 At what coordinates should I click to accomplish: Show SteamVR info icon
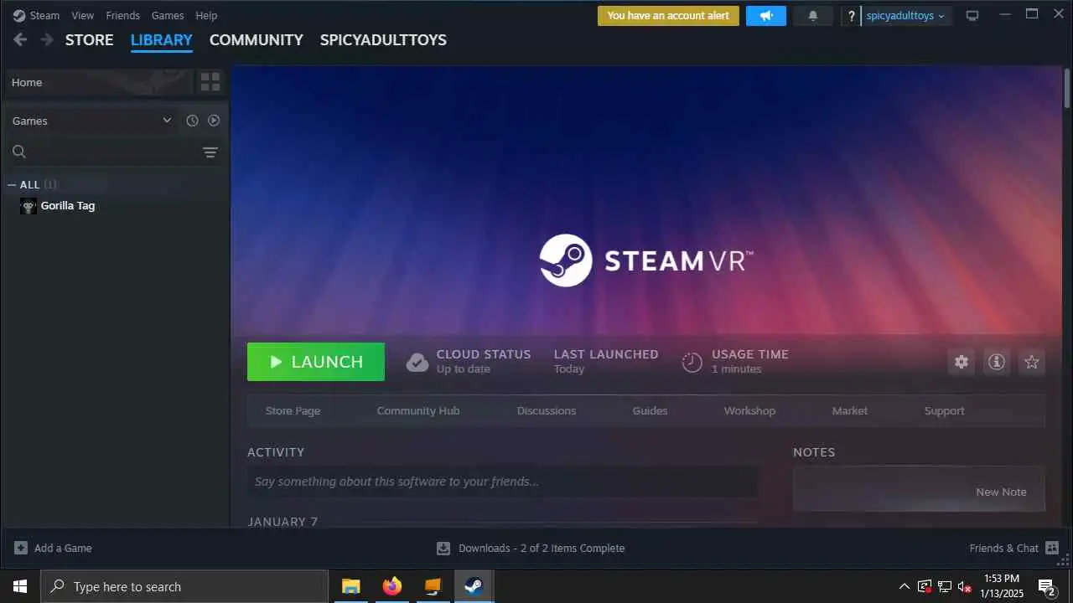coord(997,362)
